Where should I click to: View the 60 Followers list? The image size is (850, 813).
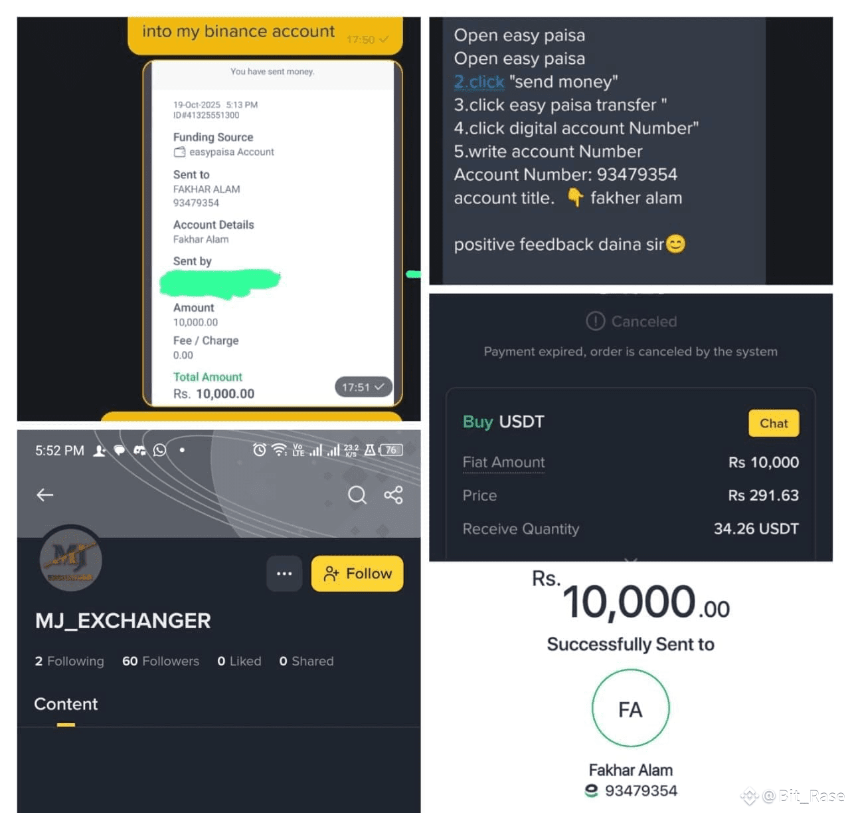[161, 661]
